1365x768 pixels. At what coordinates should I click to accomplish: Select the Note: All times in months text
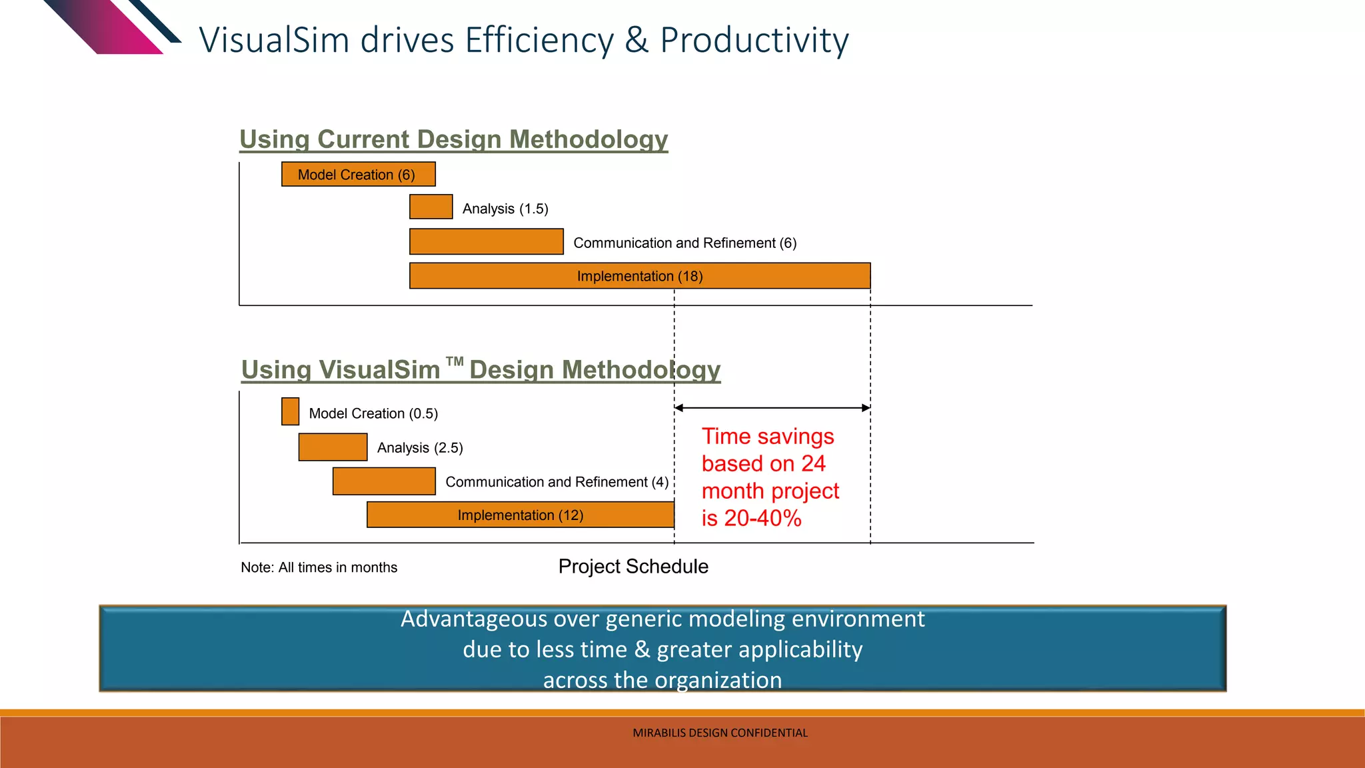[x=319, y=567]
